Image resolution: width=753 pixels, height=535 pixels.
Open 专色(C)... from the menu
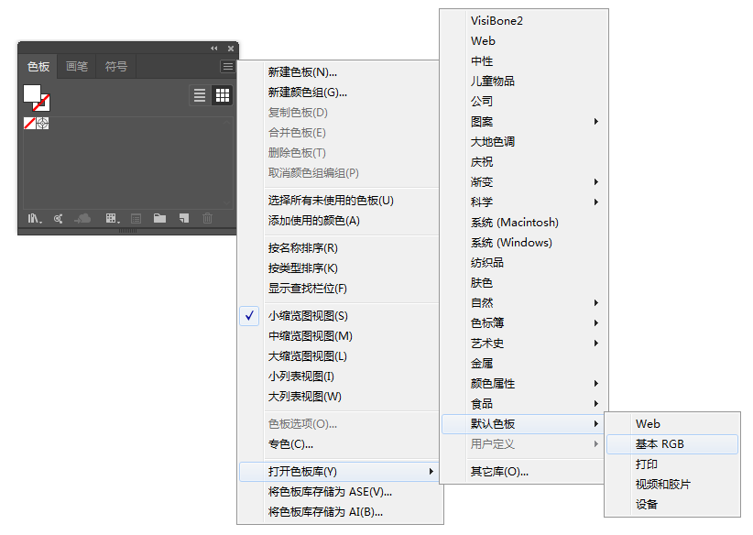339,443
